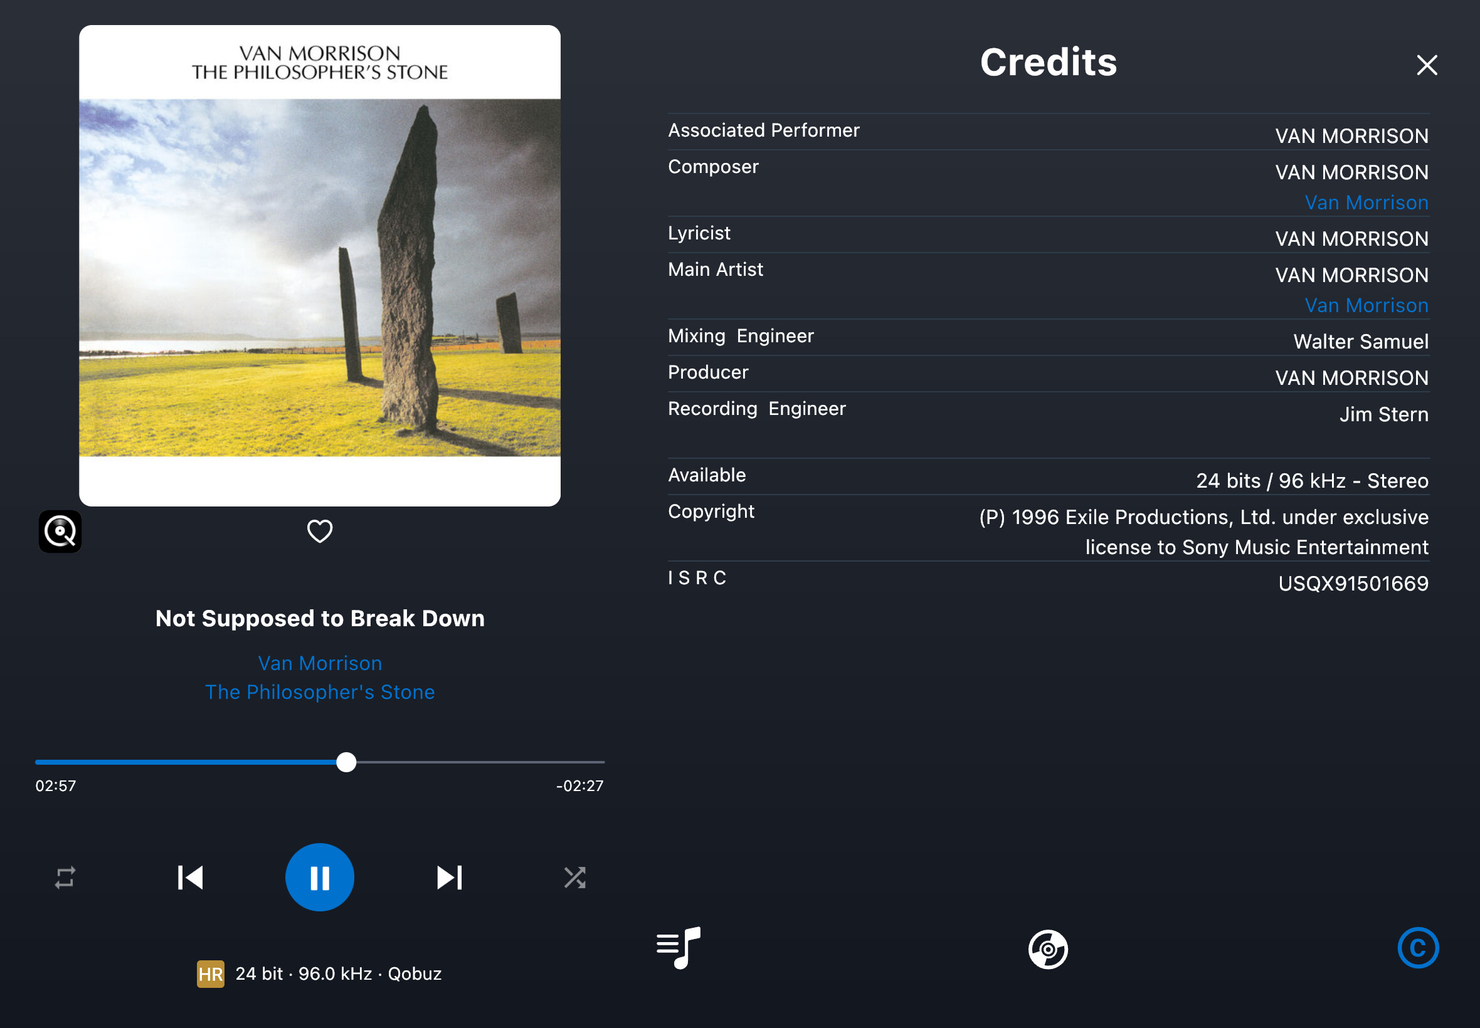Viewport: 1480px width, 1028px height.
Task: Click the song title Not Supposed to Break Down
Action: point(320,617)
